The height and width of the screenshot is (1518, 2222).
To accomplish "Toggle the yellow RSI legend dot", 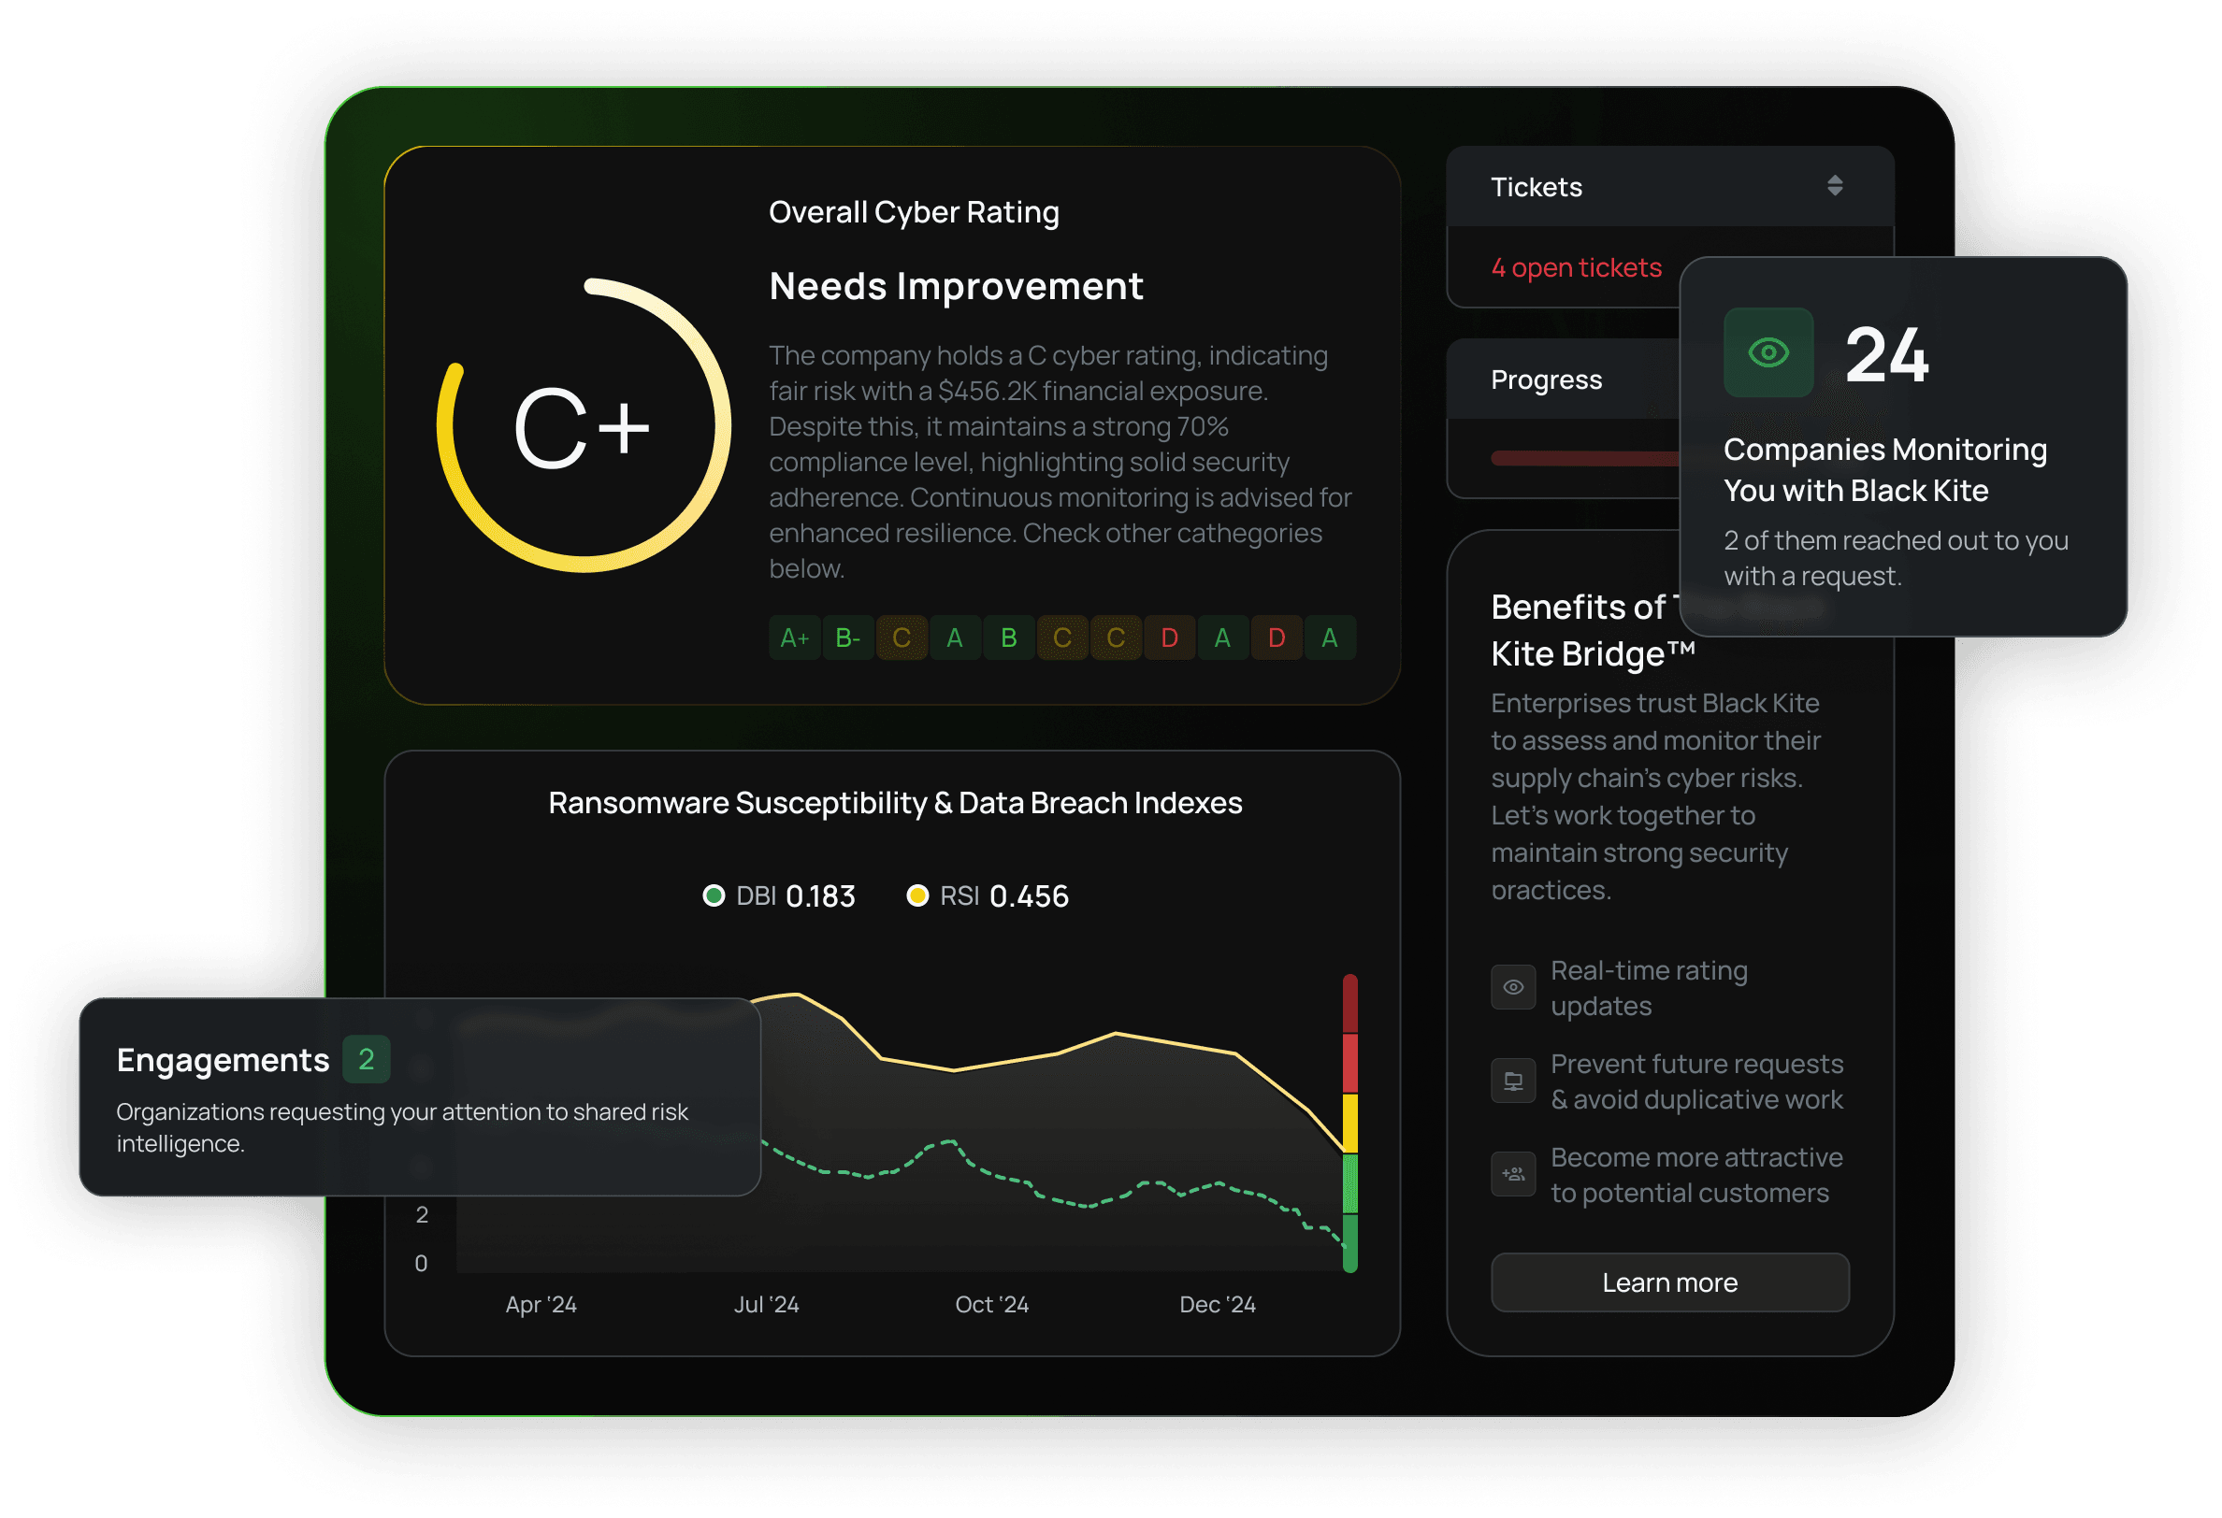I will pos(916,895).
